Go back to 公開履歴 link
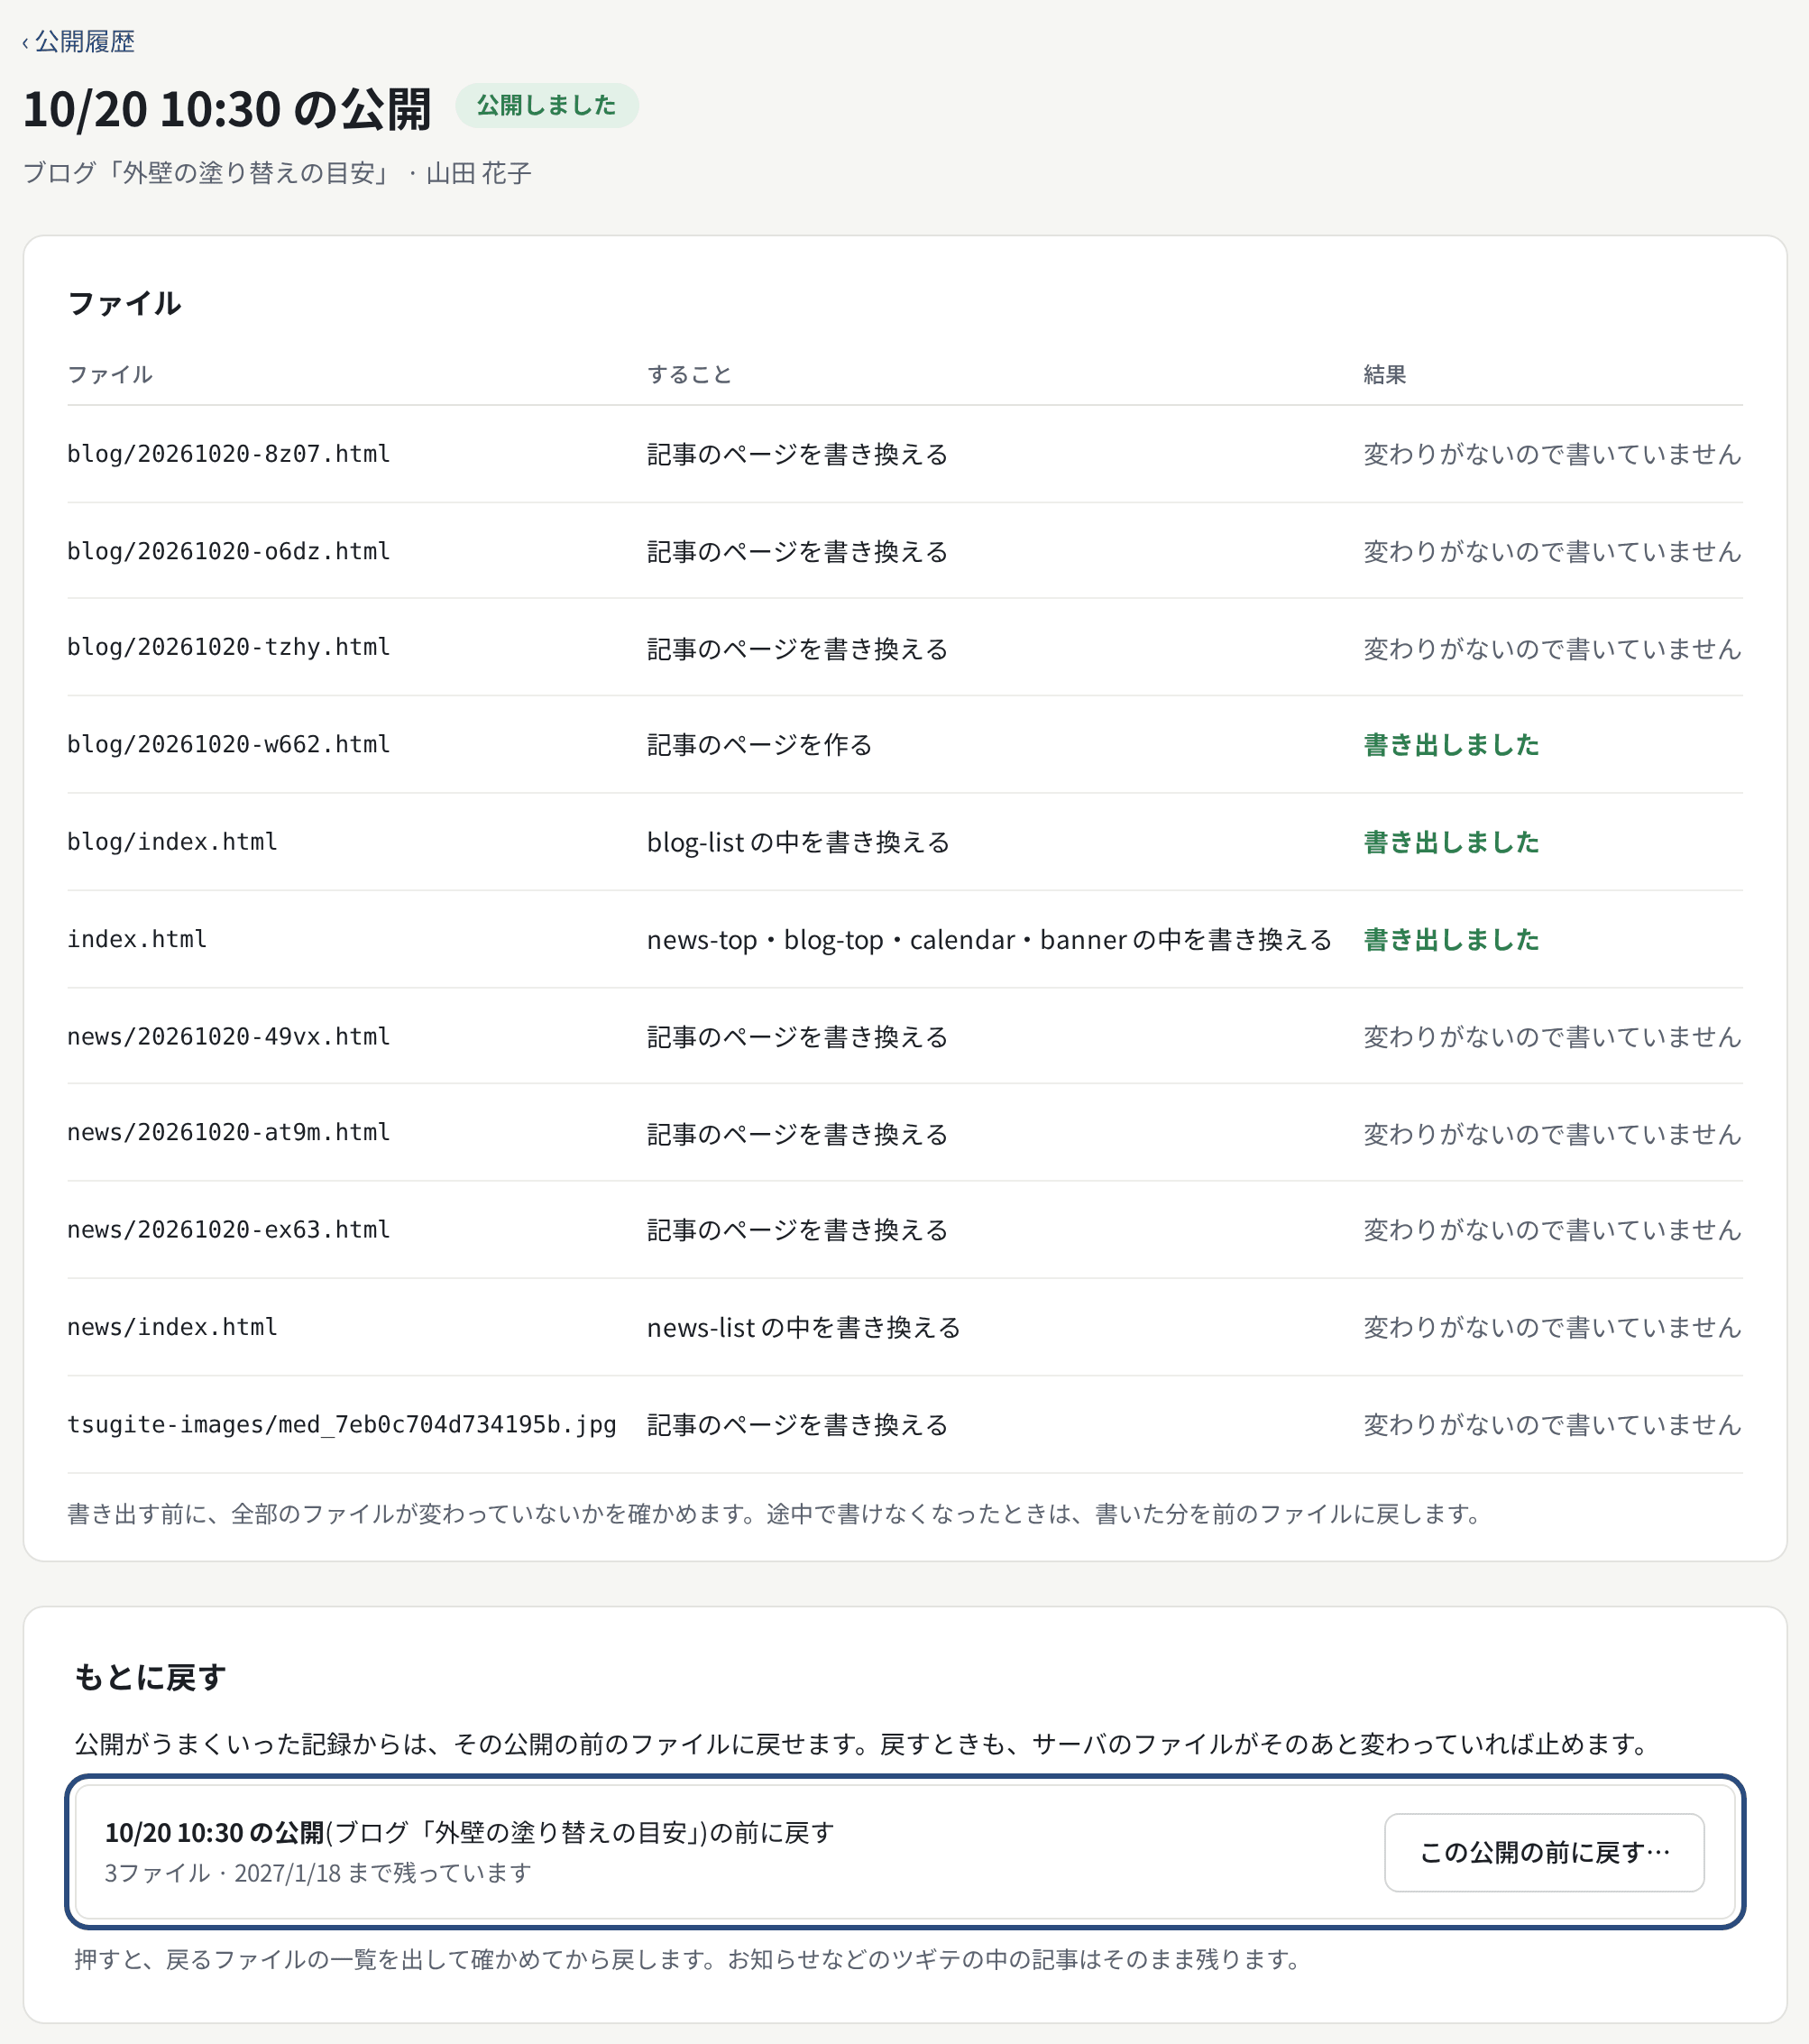 78,42
